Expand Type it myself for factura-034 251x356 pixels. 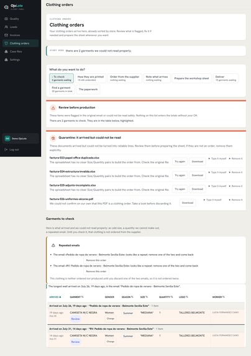[x=217, y=172]
